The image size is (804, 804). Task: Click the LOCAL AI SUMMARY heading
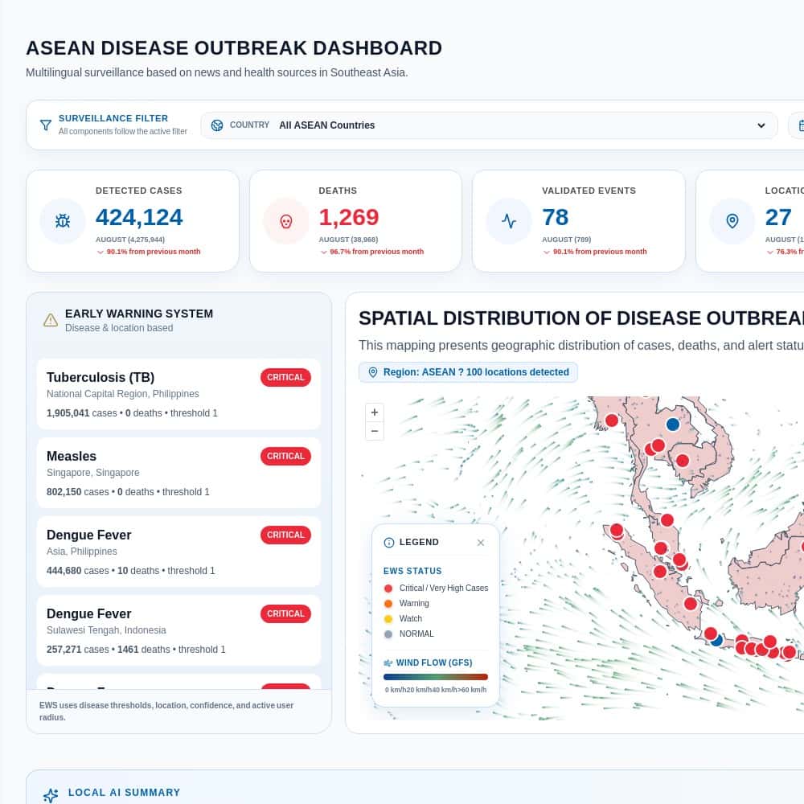tap(124, 793)
